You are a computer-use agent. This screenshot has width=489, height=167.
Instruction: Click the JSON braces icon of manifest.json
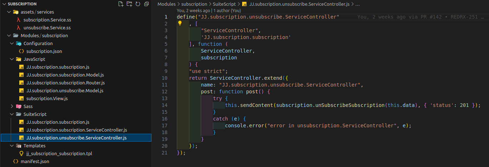[x=15, y=161]
